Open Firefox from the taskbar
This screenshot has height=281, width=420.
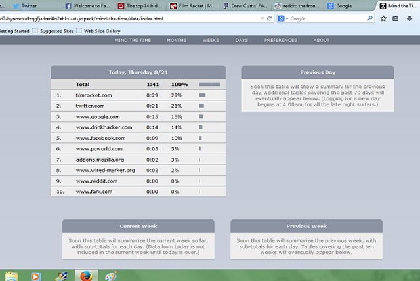(x=86, y=276)
